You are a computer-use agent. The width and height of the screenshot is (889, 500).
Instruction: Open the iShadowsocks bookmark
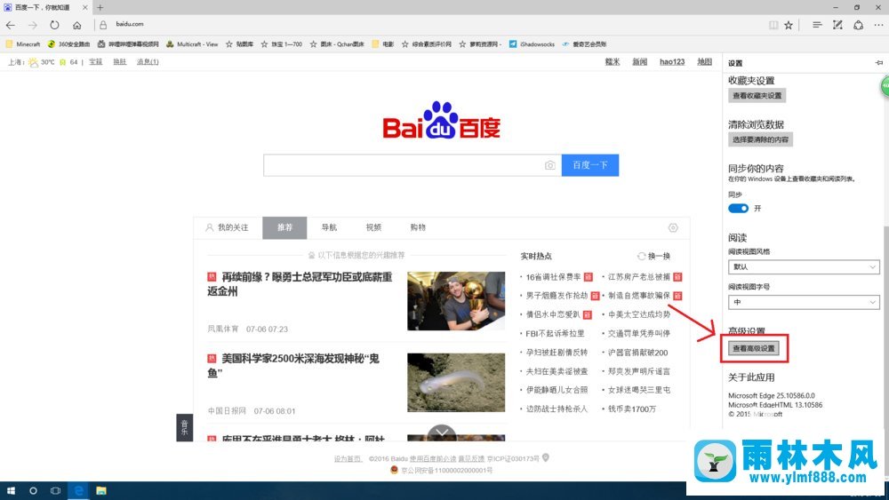532,44
